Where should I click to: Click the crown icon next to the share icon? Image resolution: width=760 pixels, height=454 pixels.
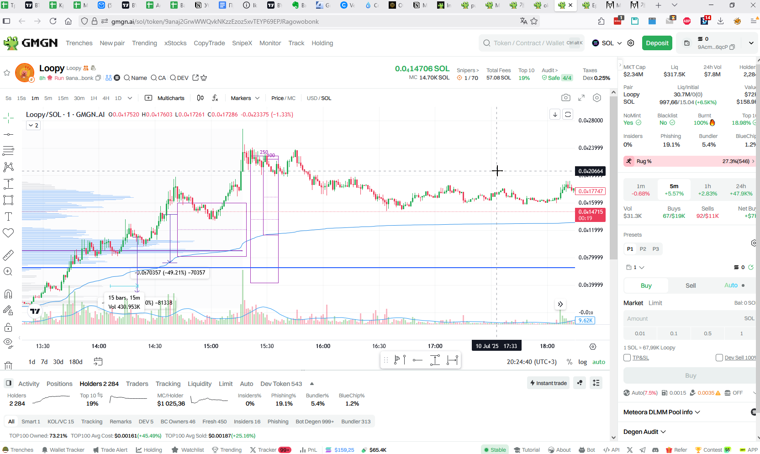[x=204, y=78]
